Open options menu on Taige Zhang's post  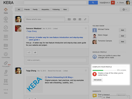[86, 70]
